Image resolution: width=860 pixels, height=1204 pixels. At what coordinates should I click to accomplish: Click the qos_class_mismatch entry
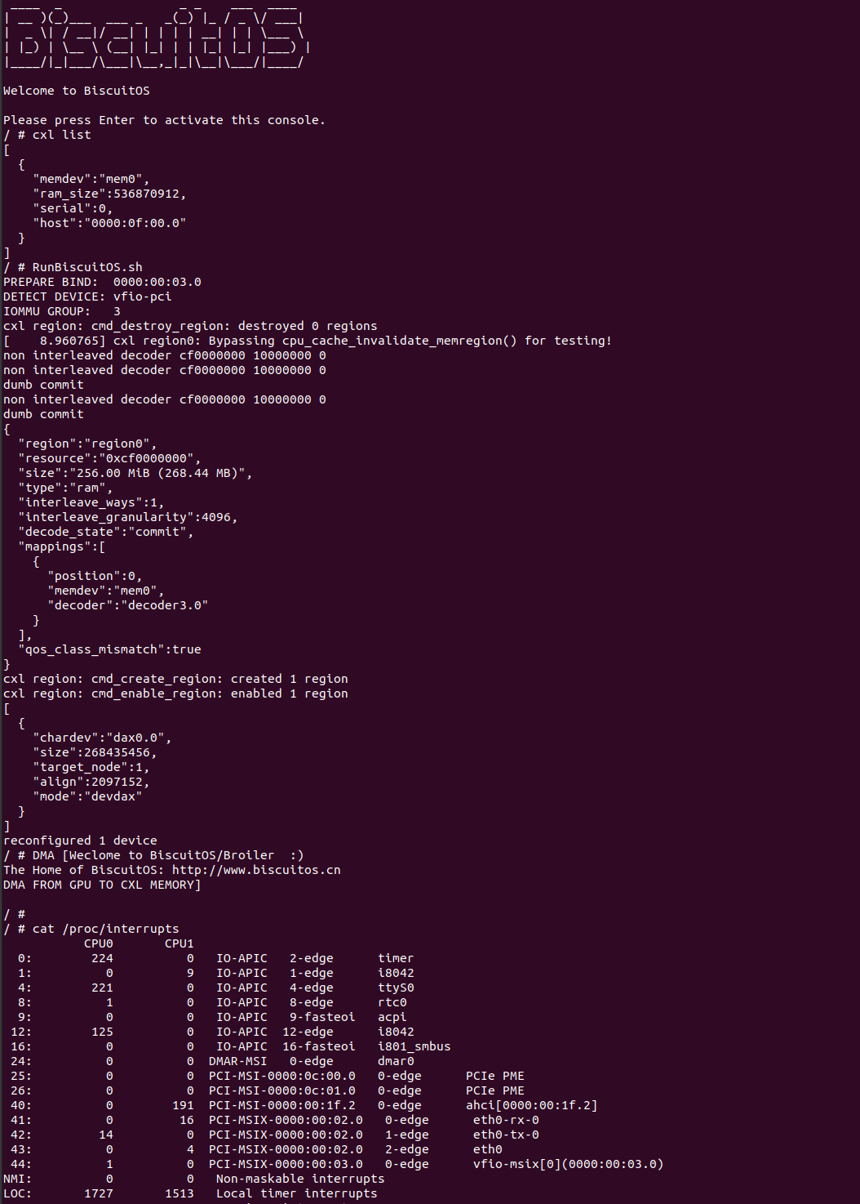coord(109,649)
